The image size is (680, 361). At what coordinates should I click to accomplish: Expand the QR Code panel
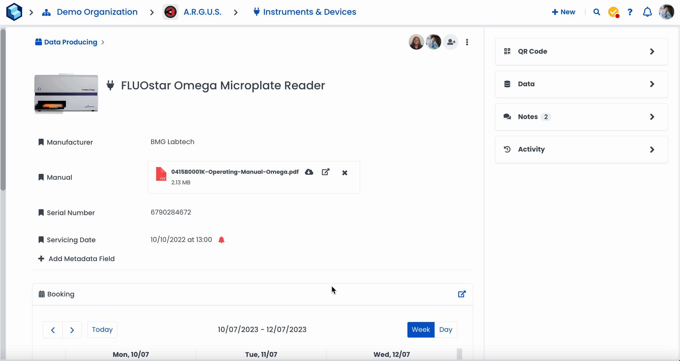tap(581, 51)
